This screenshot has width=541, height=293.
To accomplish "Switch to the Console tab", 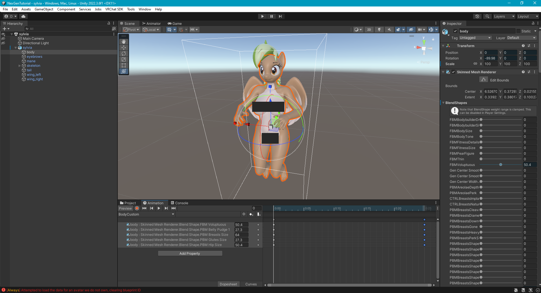I will [179, 203].
